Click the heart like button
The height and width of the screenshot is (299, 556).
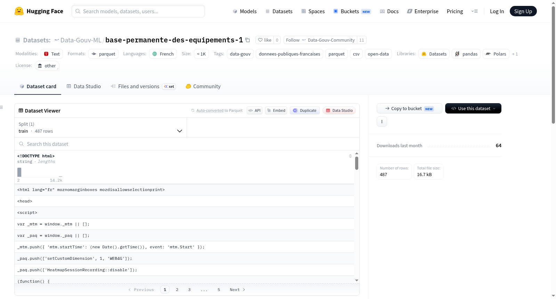(x=264, y=40)
